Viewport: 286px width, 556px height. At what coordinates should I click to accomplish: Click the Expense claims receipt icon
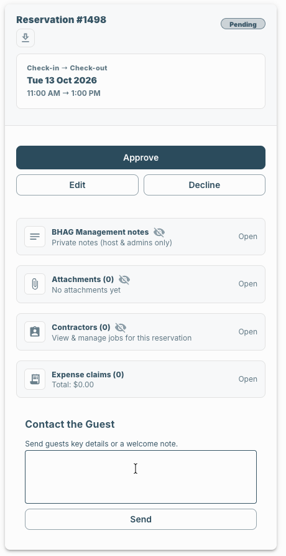[35, 379]
